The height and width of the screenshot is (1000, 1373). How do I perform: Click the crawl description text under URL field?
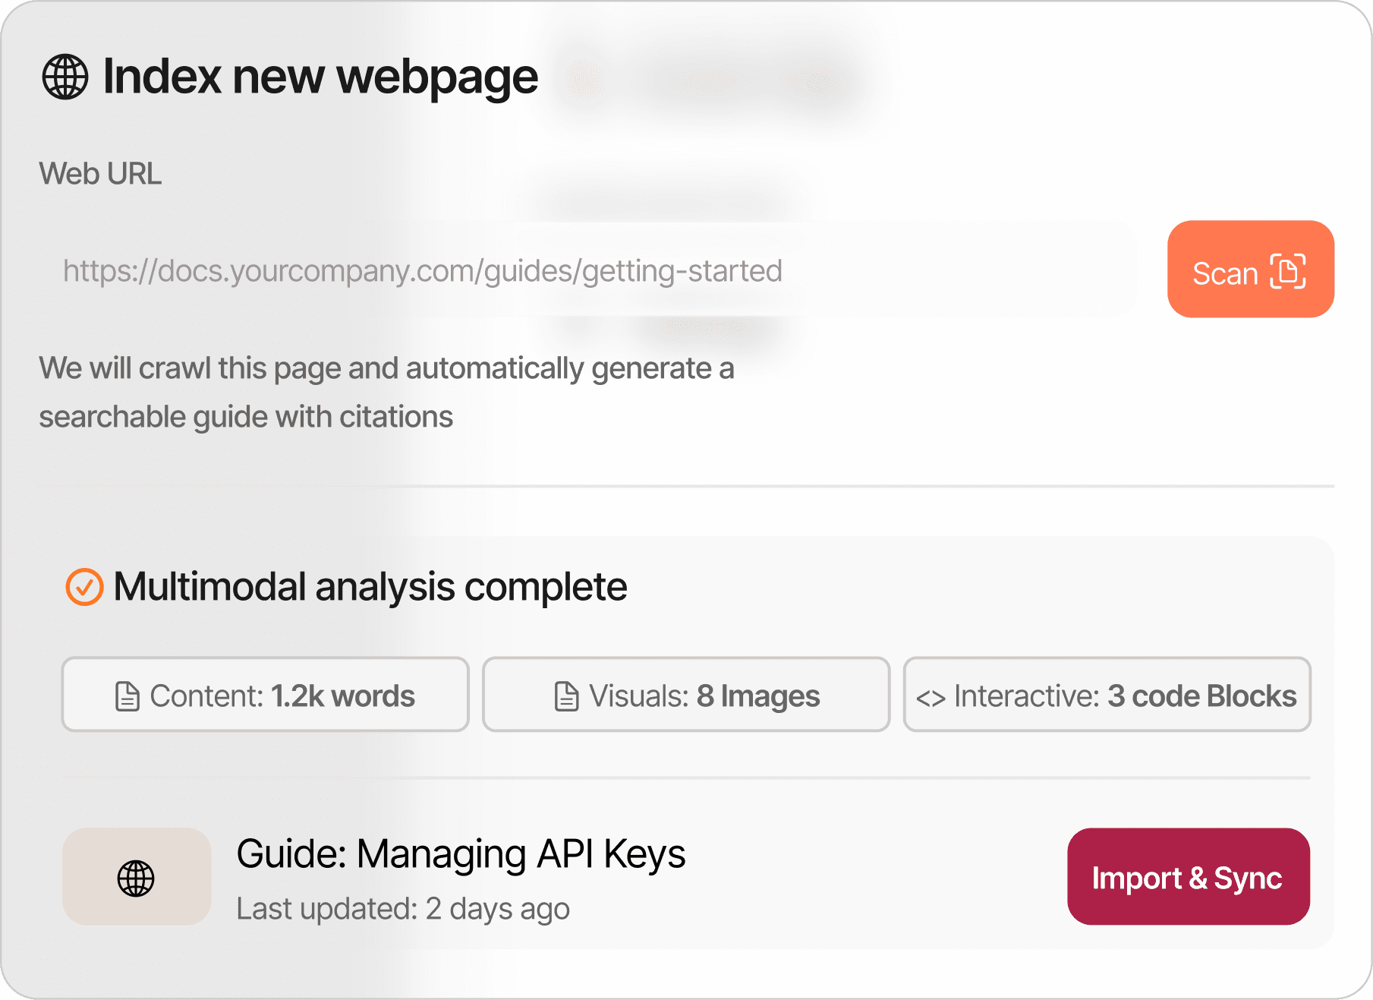(386, 393)
